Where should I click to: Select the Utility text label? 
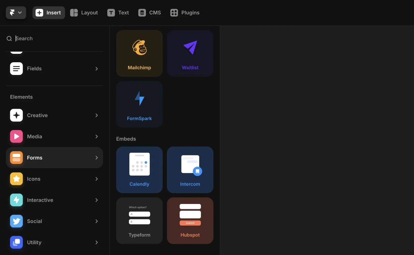click(x=34, y=242)
